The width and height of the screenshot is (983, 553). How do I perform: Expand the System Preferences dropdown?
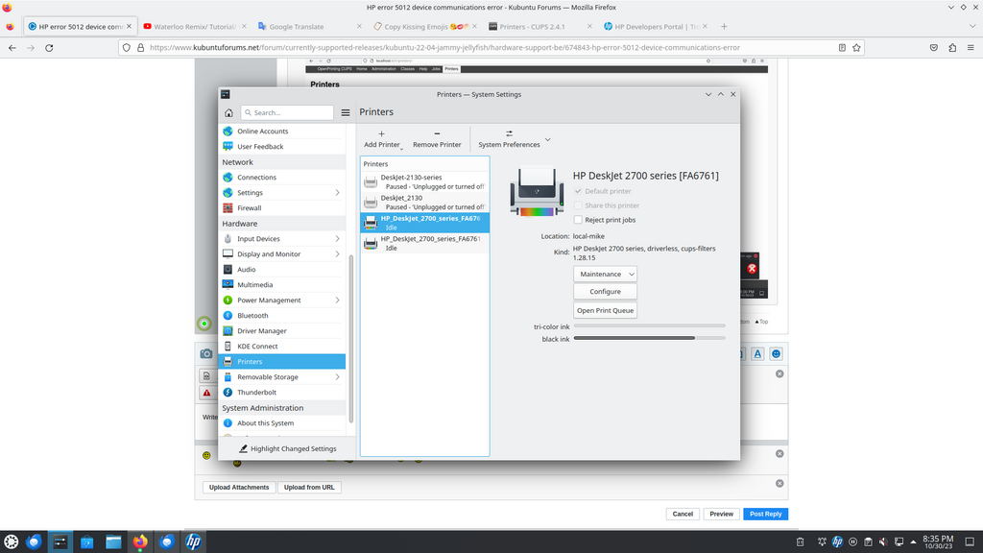[547, 140]
